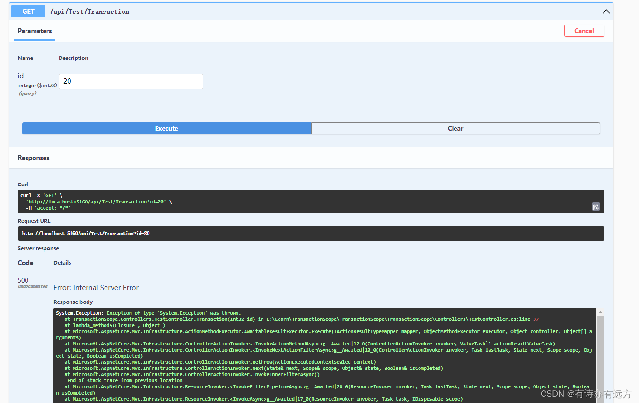Click the Code column header

tap(26, 263)
